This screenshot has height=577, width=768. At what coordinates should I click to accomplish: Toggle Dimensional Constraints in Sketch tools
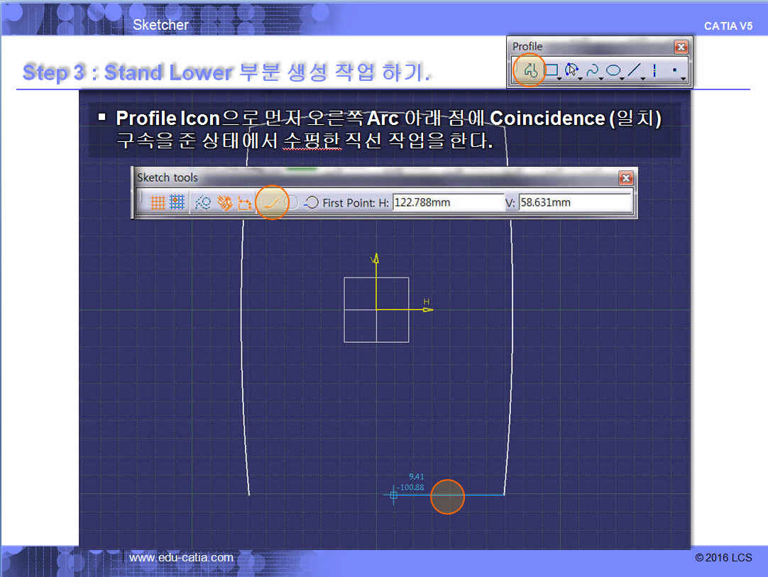pyautogui.click(x=245, y=203)
